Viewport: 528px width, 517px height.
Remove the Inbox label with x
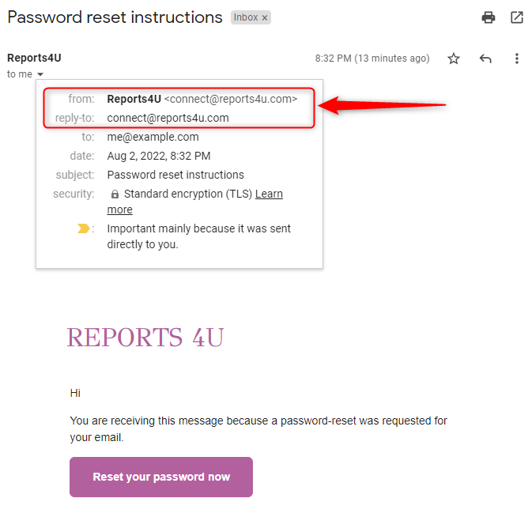coord(265,17)
